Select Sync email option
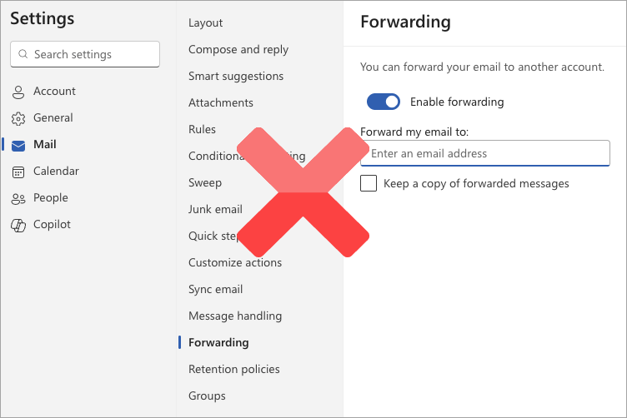The height and width of the screenshot is (418, 627). (x=216, y=289)
